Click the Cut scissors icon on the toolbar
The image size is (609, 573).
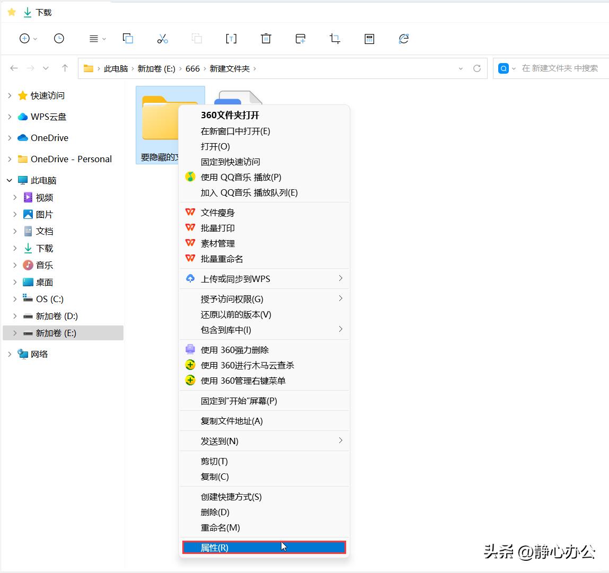pos(162,38)
